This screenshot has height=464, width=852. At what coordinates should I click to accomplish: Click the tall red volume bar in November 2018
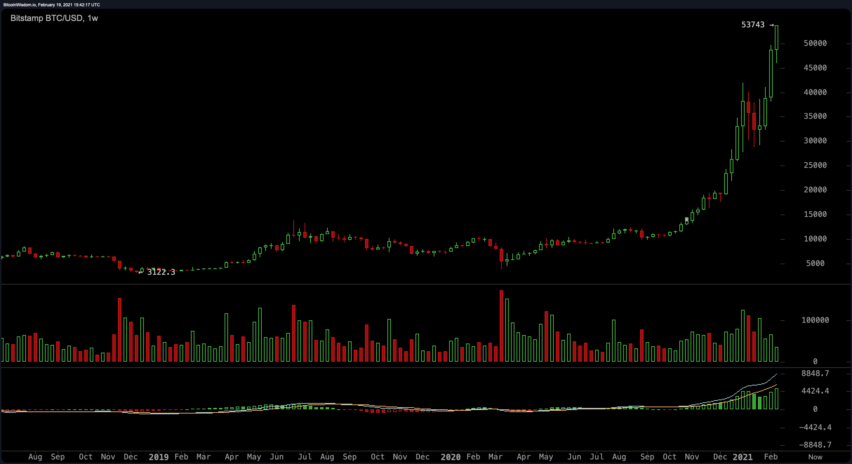click(120, 330)
